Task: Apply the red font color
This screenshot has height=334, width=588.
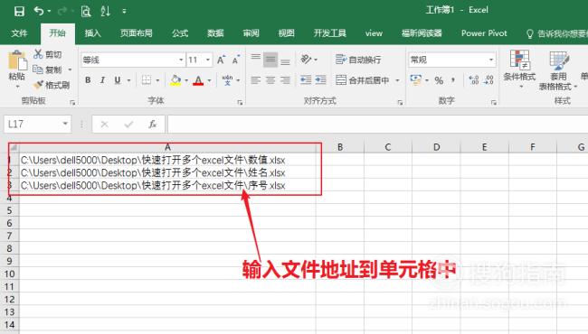Action: pos(198,80)
